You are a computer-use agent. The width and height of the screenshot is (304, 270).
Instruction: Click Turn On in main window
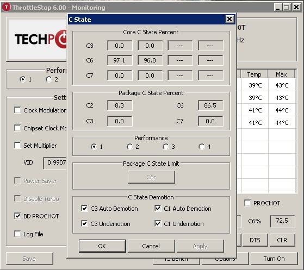tap(274, 259)
